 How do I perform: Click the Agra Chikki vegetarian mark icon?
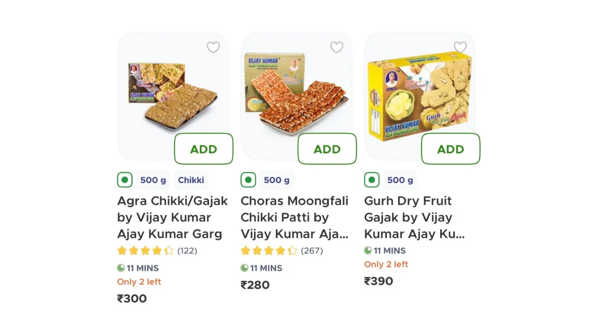pyautogui.click(x=125, y=180)
